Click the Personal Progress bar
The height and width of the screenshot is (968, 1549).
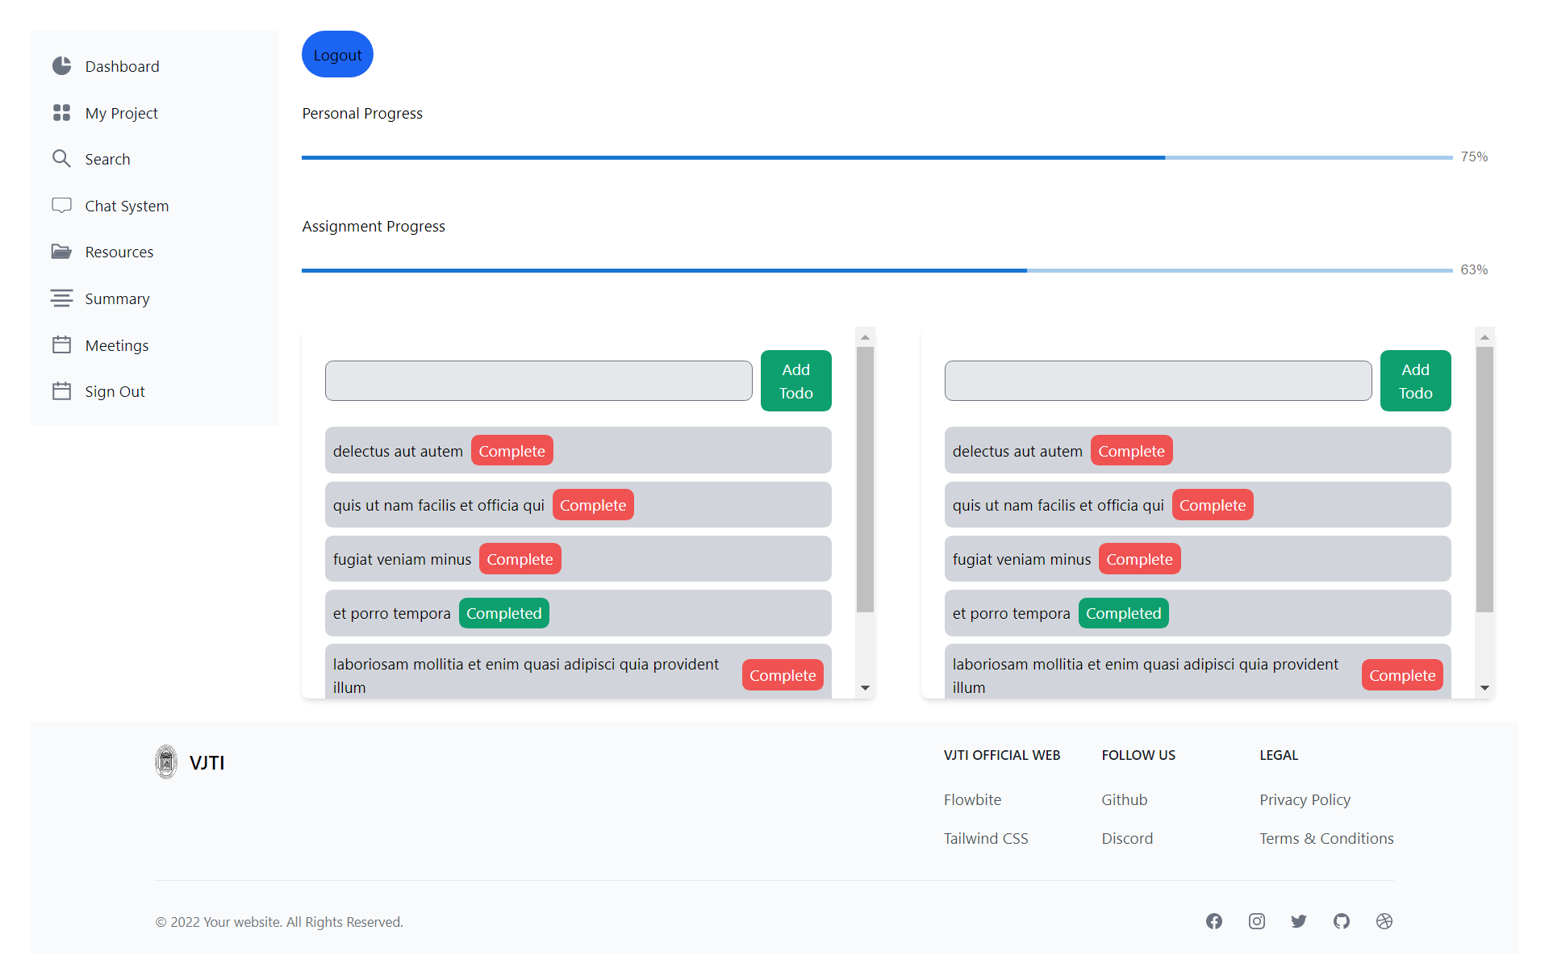tap(876, 157)
